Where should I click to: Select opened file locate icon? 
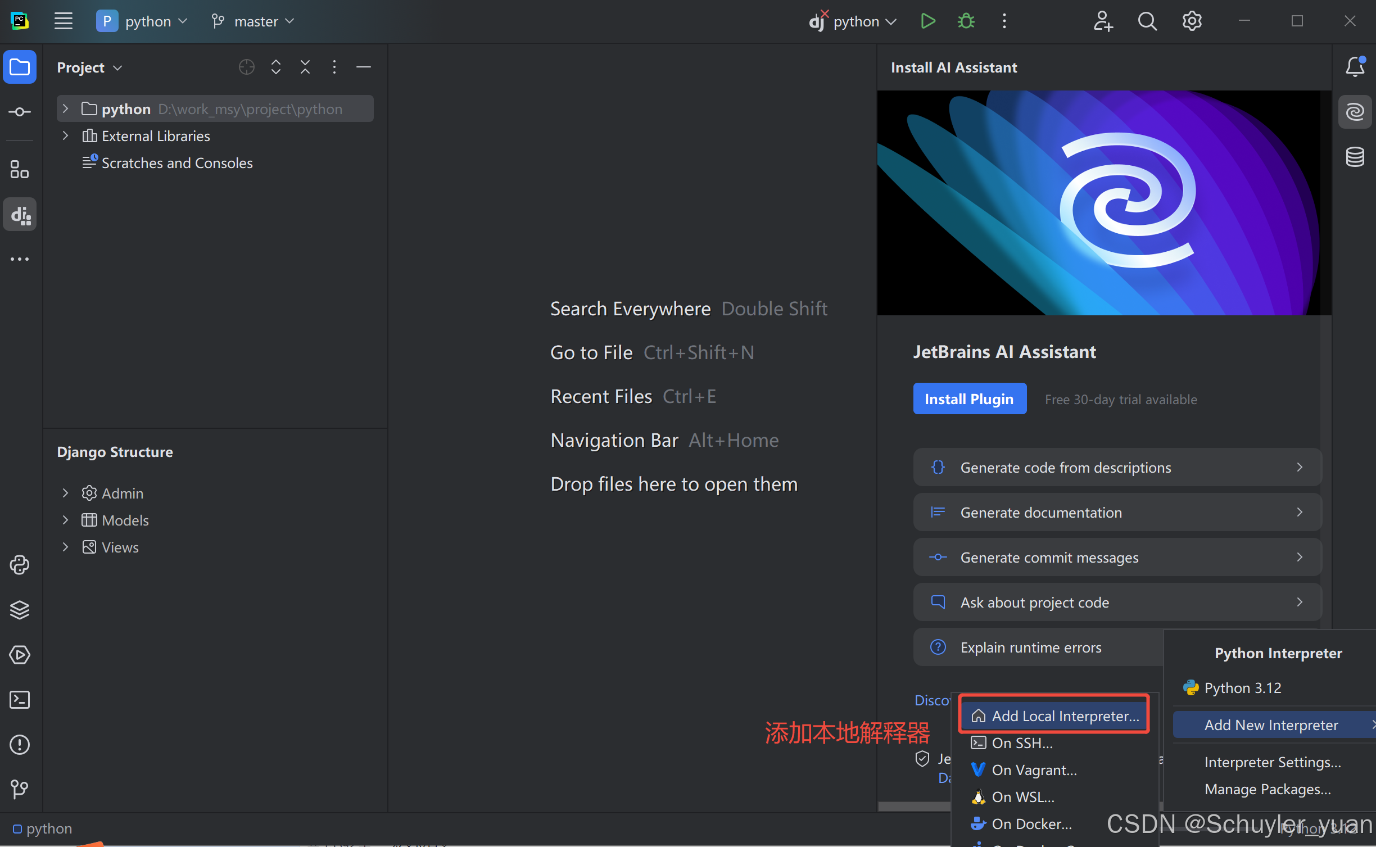(247, 67)
